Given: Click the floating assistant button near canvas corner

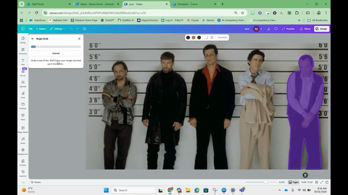Looking at the screenshot, I should [x=305, y=175].
